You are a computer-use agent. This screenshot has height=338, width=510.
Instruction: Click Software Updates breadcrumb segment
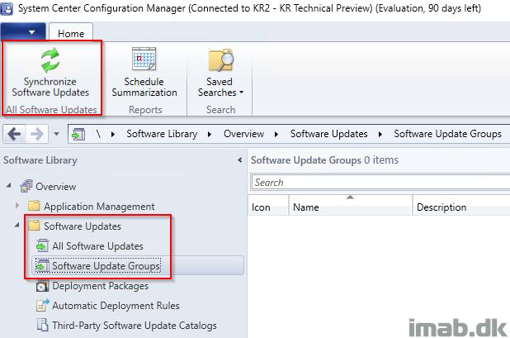[328, 134]
